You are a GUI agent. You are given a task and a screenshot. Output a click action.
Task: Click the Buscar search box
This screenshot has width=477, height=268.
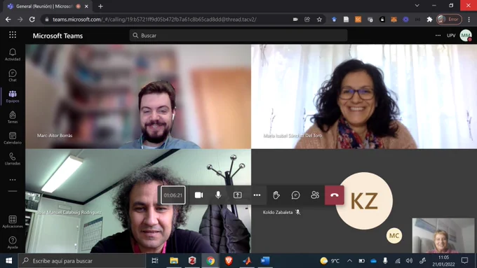tap(238, 36)
